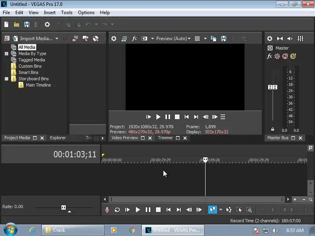Open the Redo history dropdown arrow
The height and width of the screenshot is (236, 315).
pos(112,24)
